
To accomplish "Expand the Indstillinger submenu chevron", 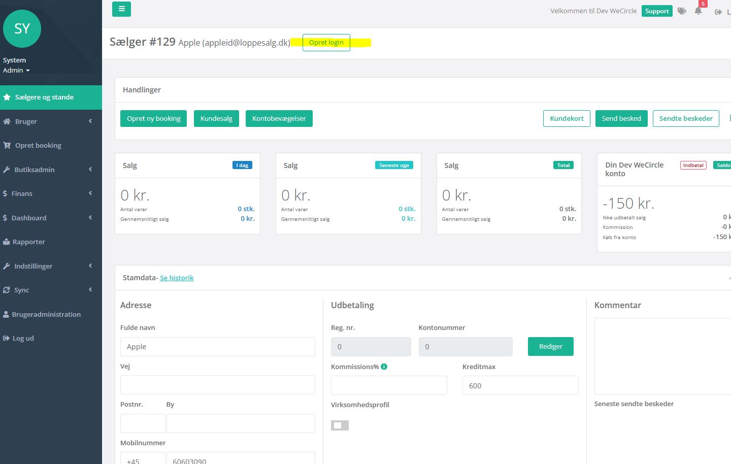I will coord(90,266).
